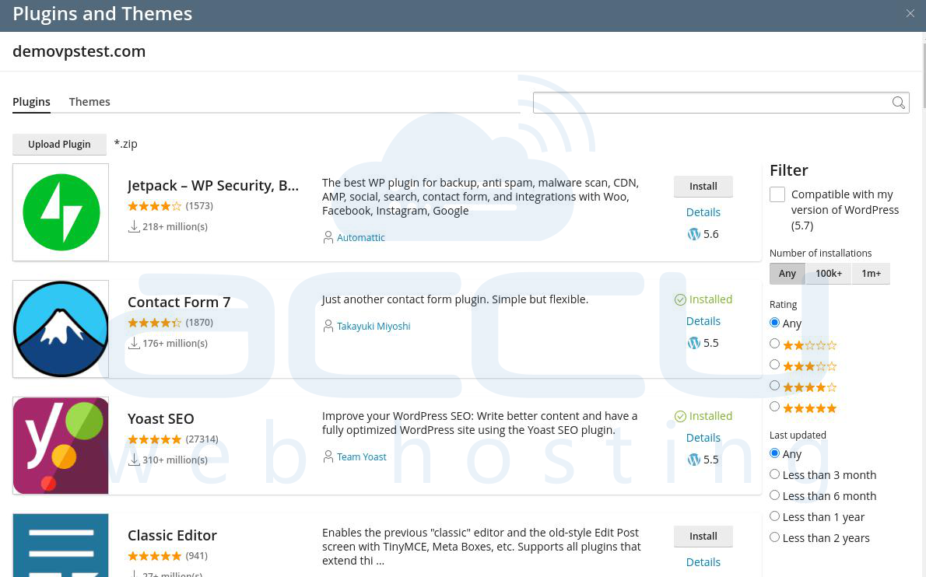
Task: Filter by four-star rating
Action: [775, 385]
